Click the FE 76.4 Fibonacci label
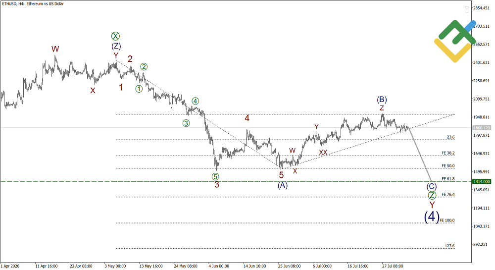 [448, 195]
